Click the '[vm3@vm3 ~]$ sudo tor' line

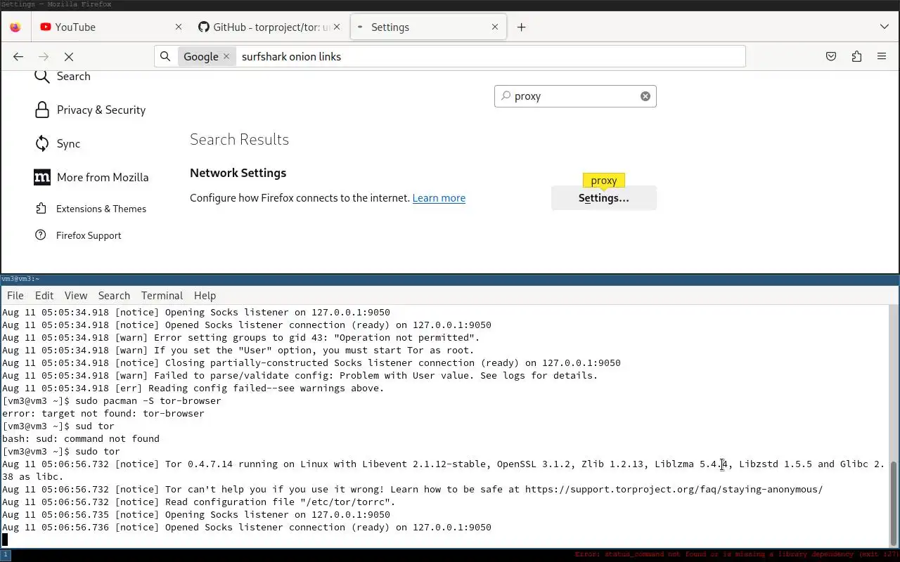[61, 451]
